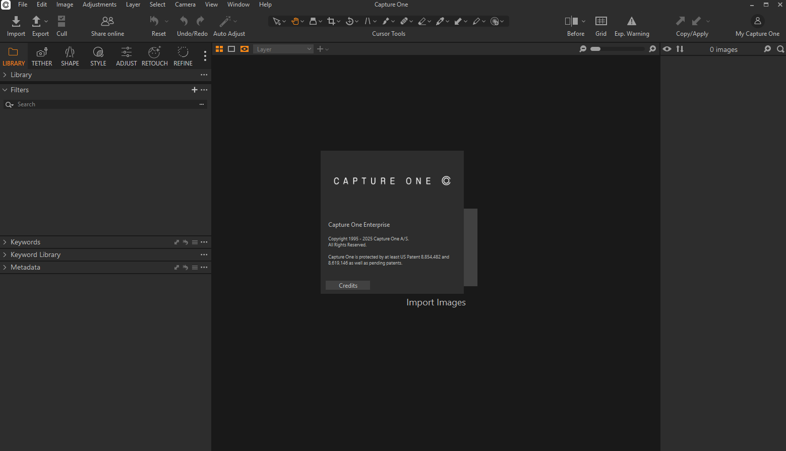This screenshot has height=451, width=786.
Task: Click the browser sort order arrows
Action: tap(680, 49)
